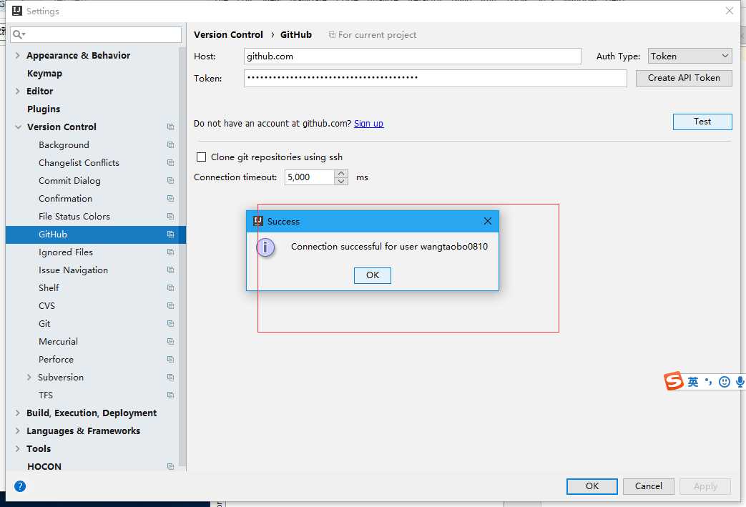This screenshot has width=746, height=507.
Task: Open Perforce settings page
Action: coord(56,360)
